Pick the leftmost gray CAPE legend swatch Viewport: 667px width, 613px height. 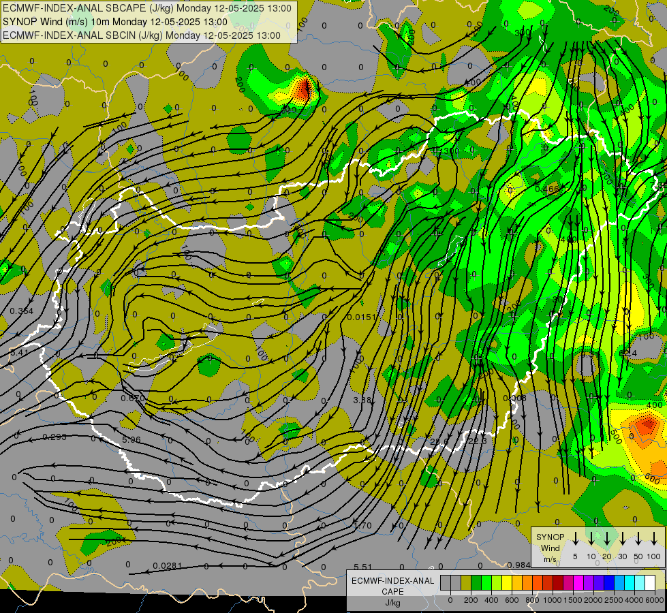446,582
